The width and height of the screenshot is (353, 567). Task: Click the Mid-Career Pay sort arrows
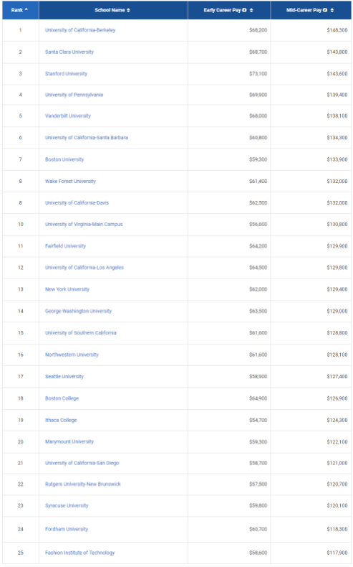332,10
